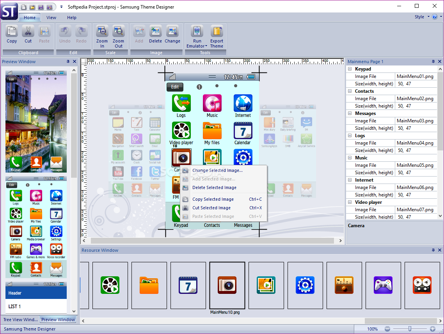Adjust the zoom slider handle

pos(410,329)
